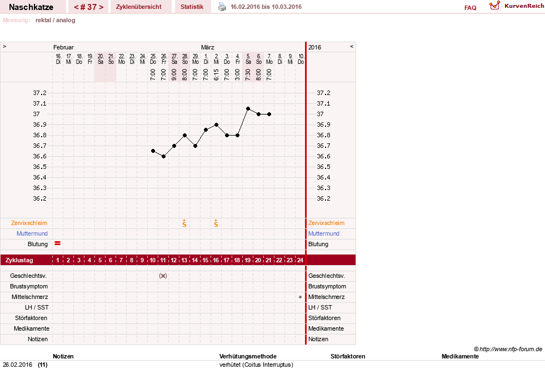Click the 'Februar' month label
Image resolution: width=545 pixels, height=389 pixels.
pyautogui.click(x=63, y=47)
